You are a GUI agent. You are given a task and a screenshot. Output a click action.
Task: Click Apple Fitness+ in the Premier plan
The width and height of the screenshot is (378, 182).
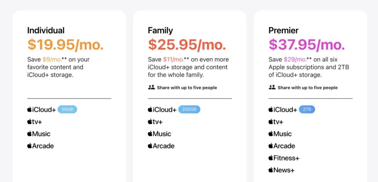click(284, 158)
